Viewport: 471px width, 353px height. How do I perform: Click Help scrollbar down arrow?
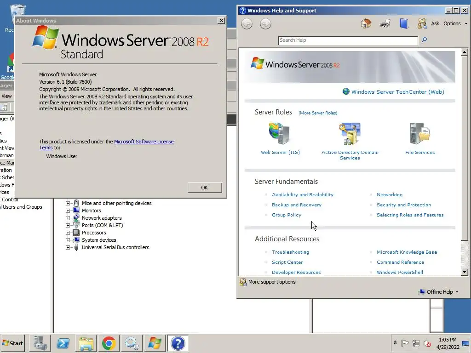pyautogui.click(x=464, y=272)
